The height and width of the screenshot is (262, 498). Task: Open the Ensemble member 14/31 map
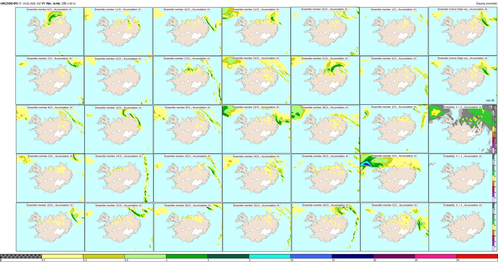(119, 178)
